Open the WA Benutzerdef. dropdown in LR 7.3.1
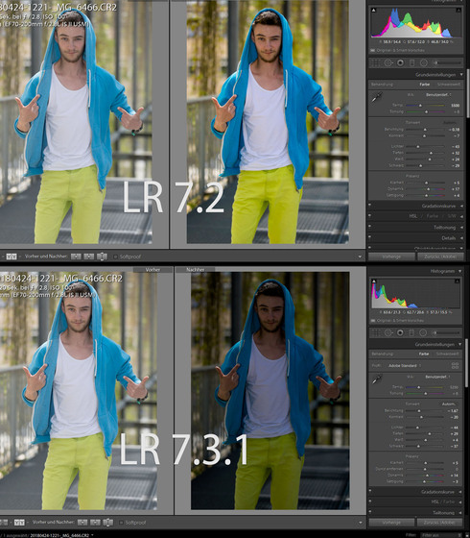 437,377
